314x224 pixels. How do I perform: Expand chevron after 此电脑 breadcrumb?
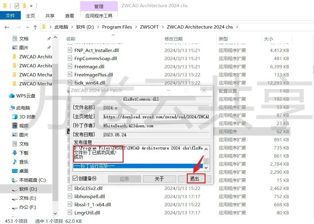point(72,27)
